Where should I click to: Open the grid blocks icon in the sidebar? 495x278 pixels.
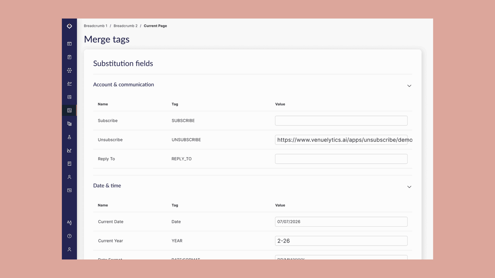69,124
